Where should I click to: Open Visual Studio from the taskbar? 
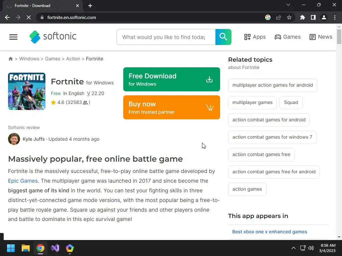click(55, 248)
